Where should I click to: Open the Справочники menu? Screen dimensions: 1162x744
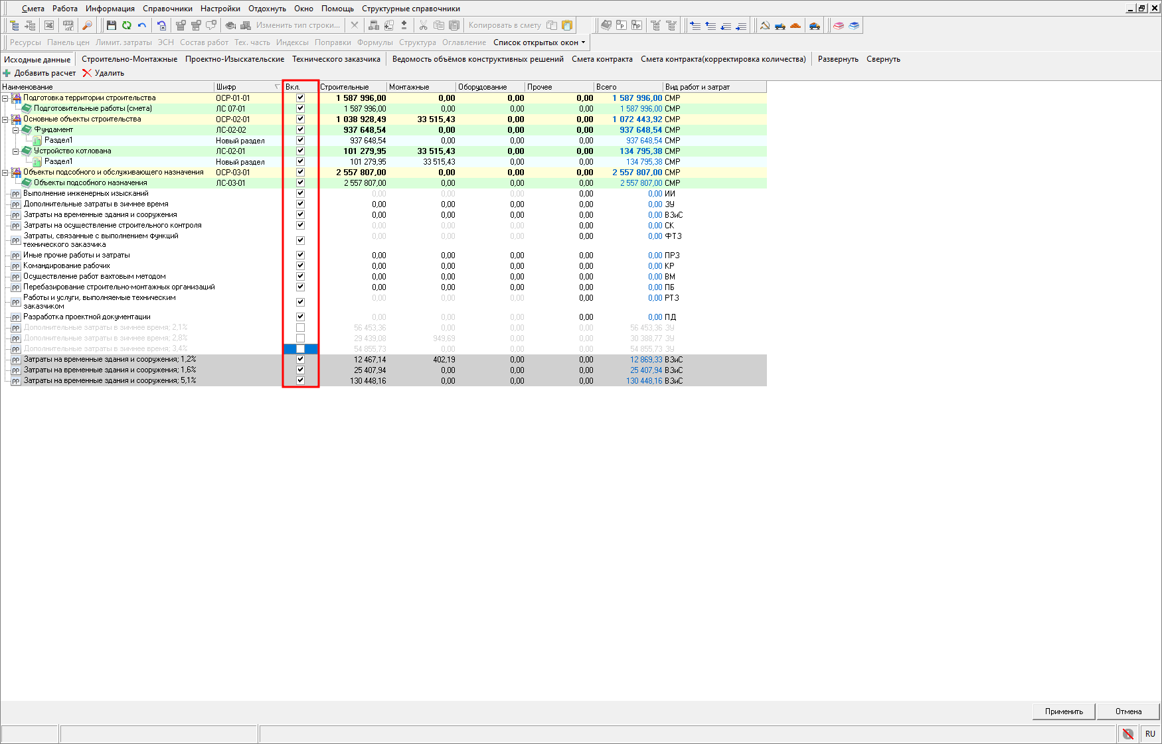coord(167,9)
